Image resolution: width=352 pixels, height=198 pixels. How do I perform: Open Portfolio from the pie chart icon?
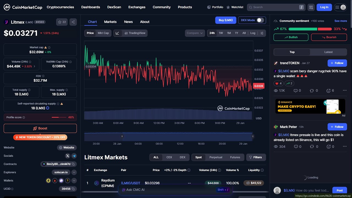tap(215, 7)
